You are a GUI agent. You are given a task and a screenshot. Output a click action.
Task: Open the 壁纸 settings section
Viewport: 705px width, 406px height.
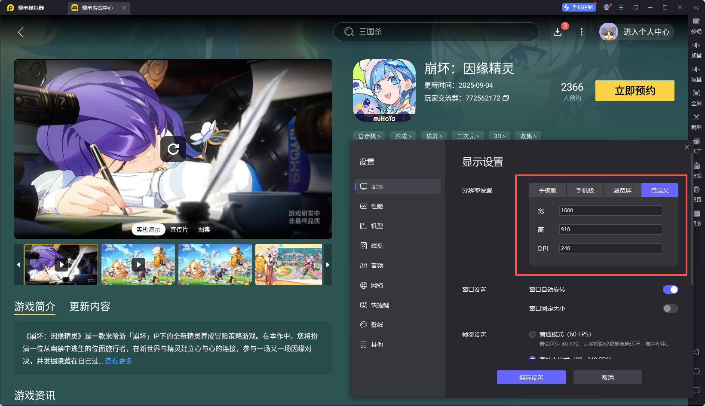point(398,325)
